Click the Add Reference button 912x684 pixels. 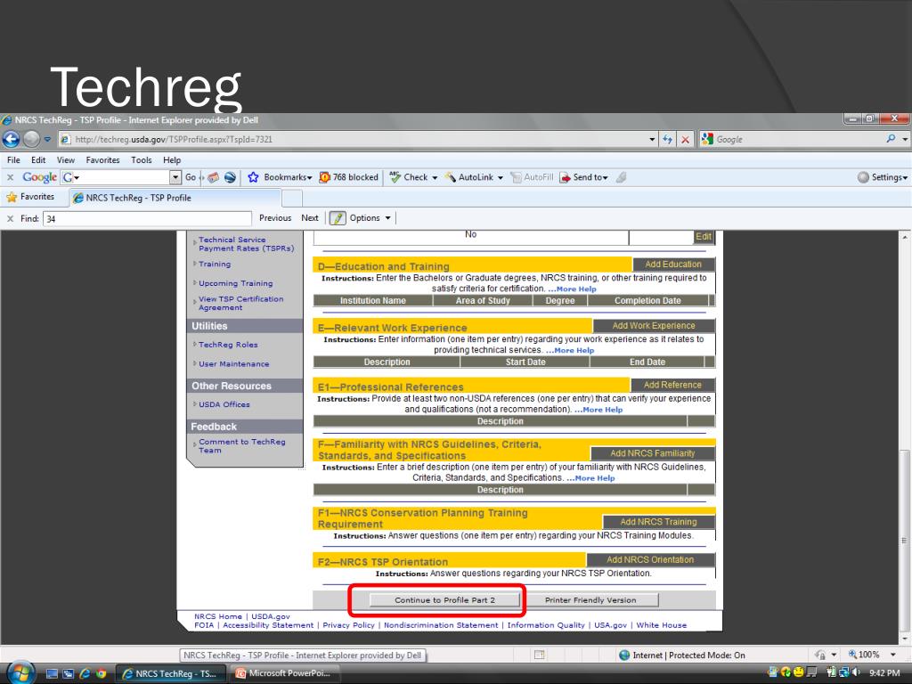(x=672, y=385)
